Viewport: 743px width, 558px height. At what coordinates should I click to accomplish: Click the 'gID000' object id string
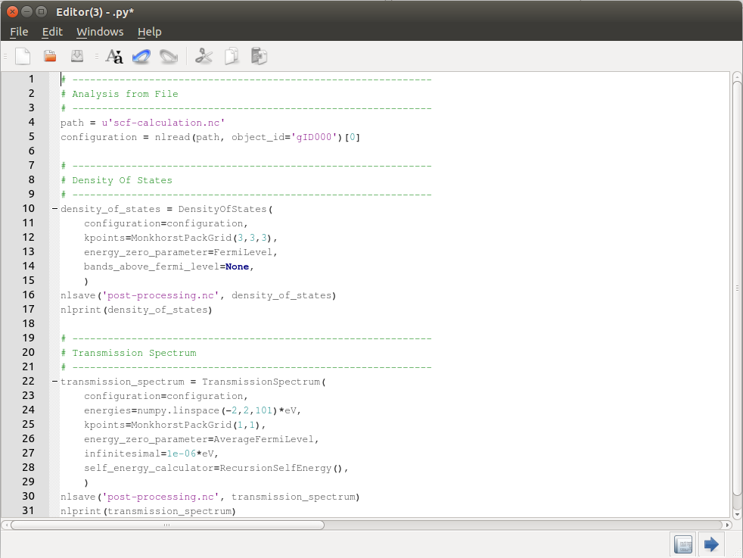point(314,137)
